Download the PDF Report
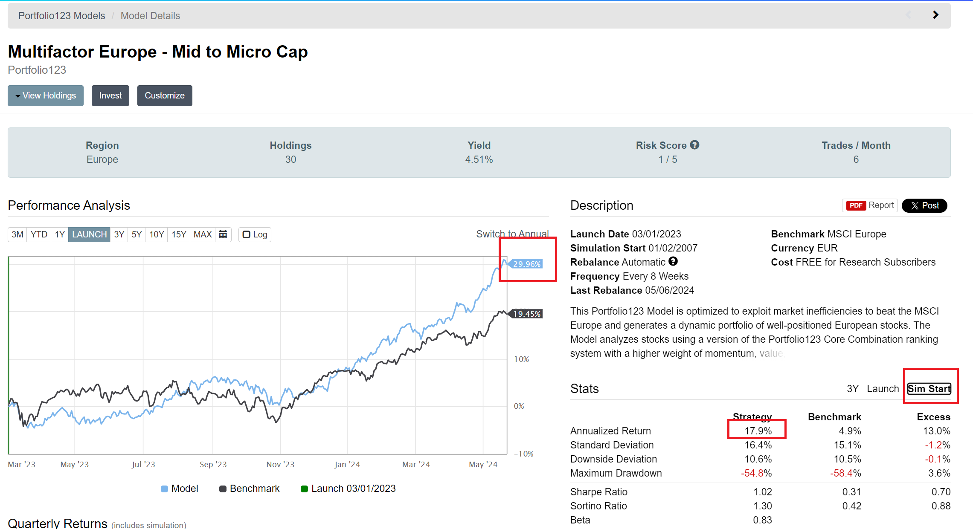The image size is (973, 529). tap(870, 205)
